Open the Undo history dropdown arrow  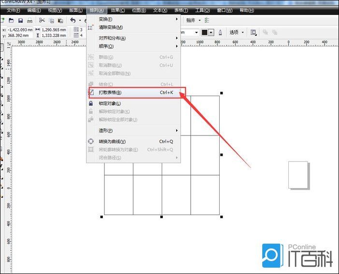pyautogui.click(x=80, y=21)
